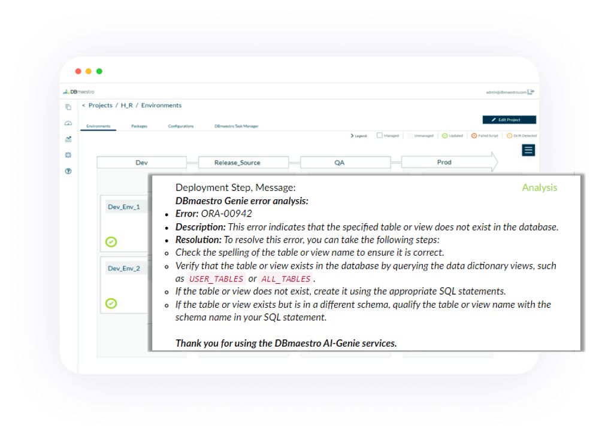Click the Updated legend indicator

coord(445,135)
